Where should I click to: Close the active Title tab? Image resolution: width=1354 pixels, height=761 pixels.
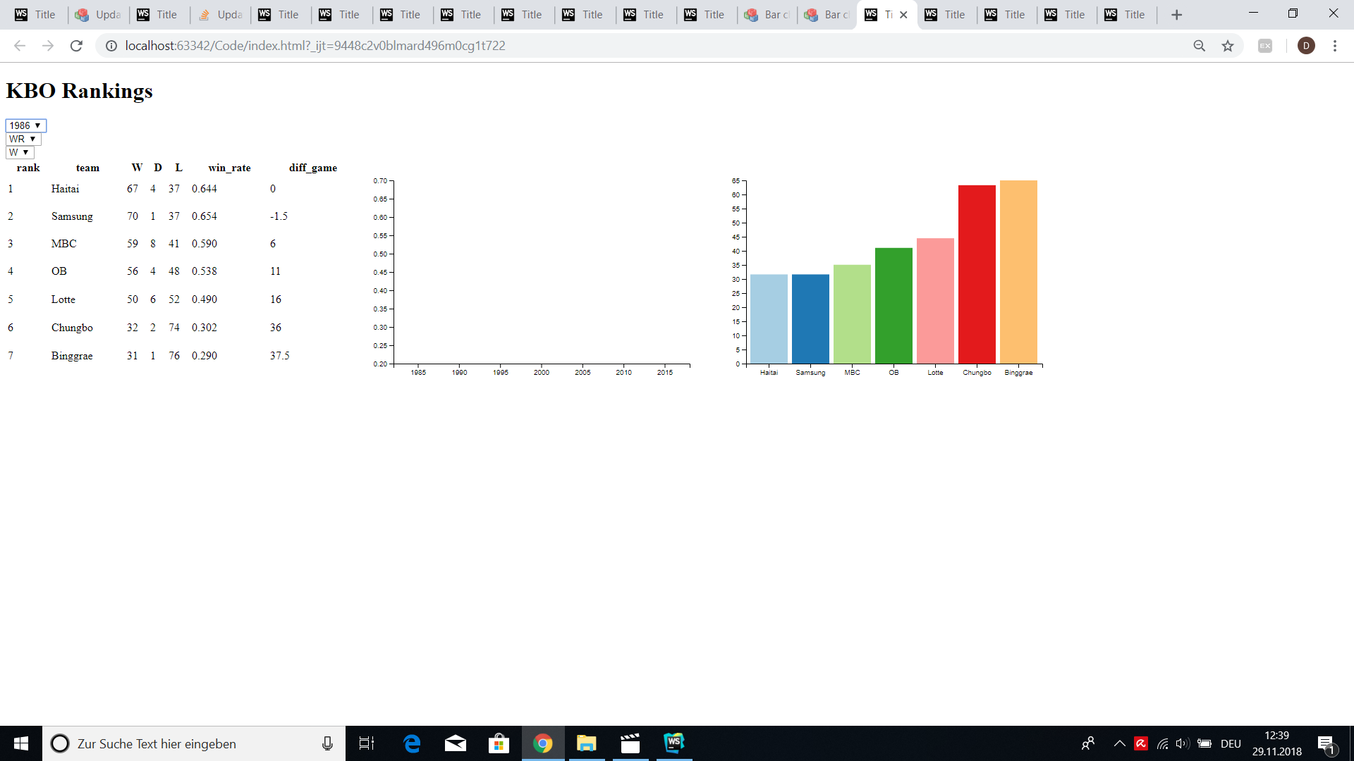click(x=903, y=15)
